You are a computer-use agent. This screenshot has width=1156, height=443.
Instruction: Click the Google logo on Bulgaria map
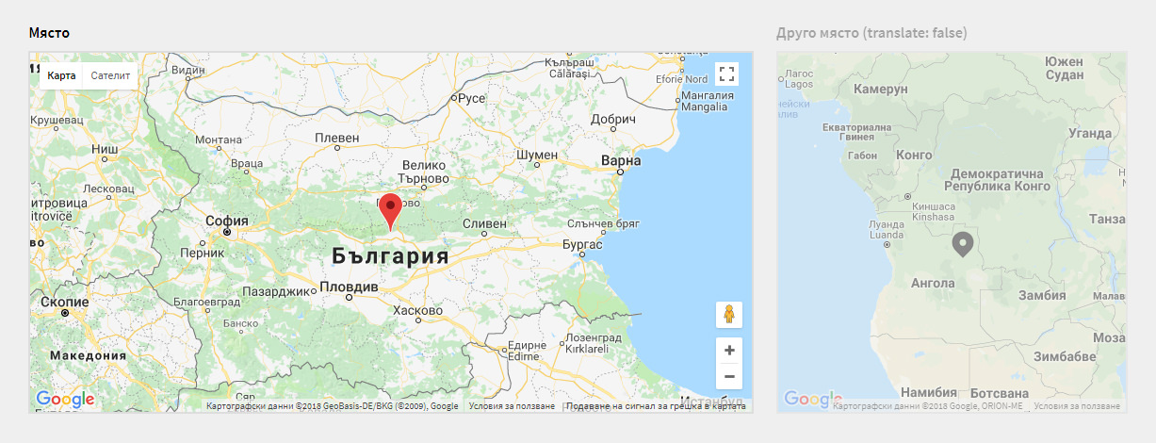coord(65,400)
